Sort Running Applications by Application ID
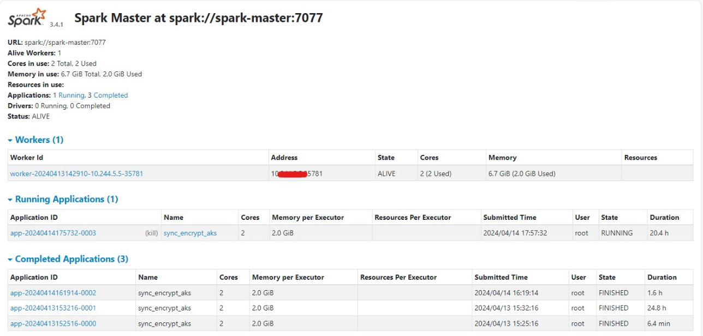 (34, 218)
